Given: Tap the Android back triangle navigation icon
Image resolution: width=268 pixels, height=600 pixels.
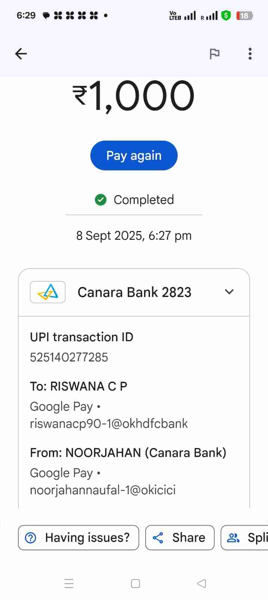Looking at the screenshot, I should 201,583.
